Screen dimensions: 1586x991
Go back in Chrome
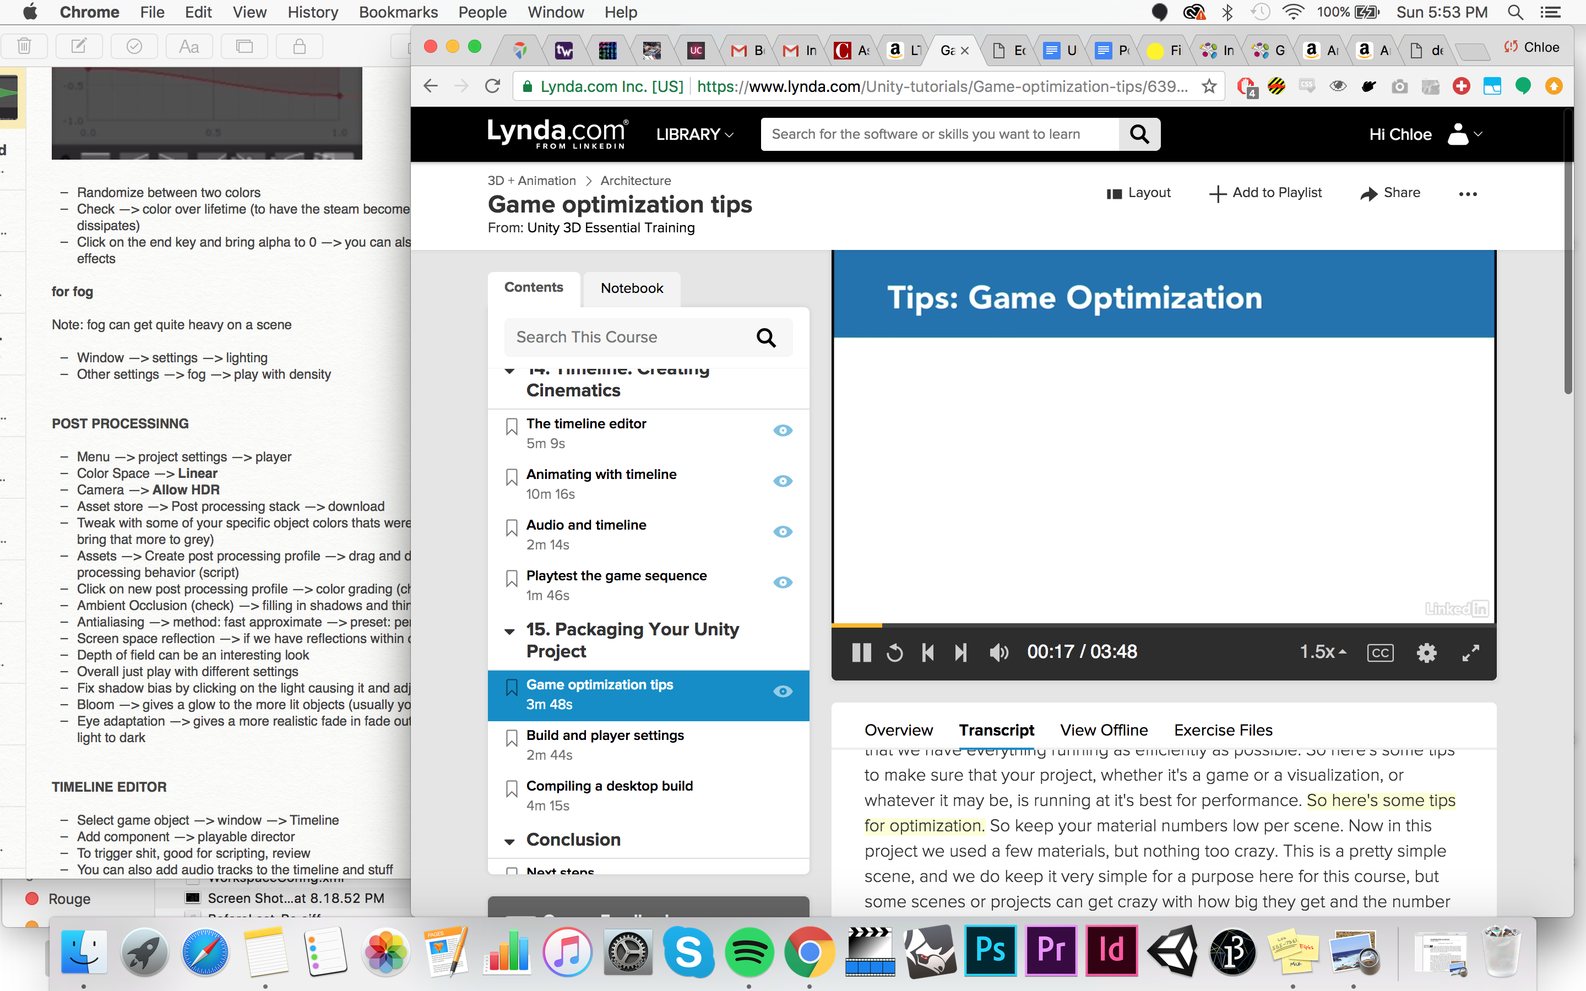coord(431,86)
